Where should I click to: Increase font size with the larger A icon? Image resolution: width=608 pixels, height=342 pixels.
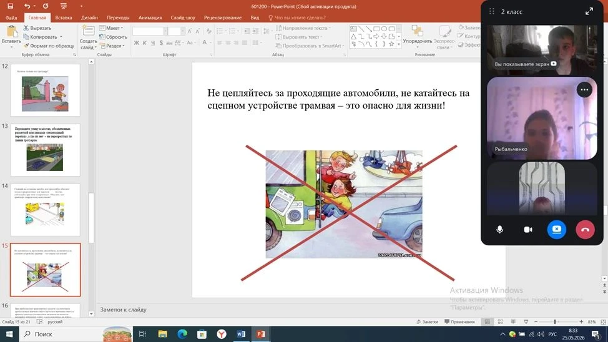[190, 31]
